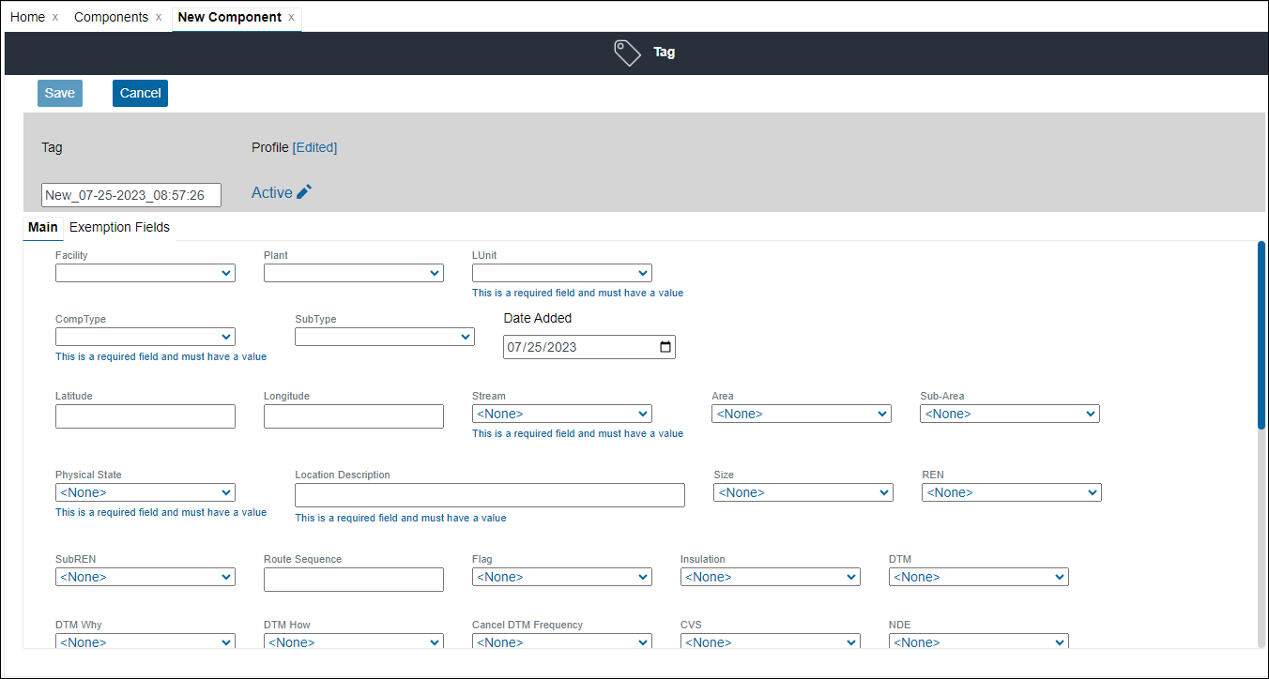Select a value in the Insulation dropdown
1269x679 pixels.
(x=770, y=577)
